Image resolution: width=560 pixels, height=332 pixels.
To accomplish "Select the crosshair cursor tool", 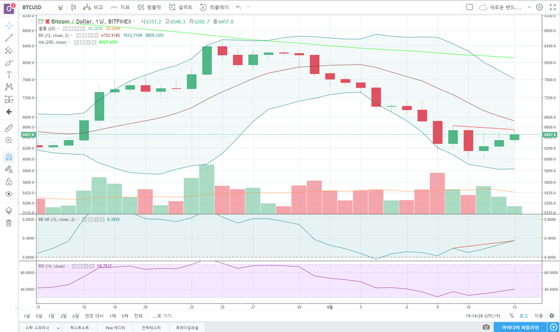I will 9,26.
